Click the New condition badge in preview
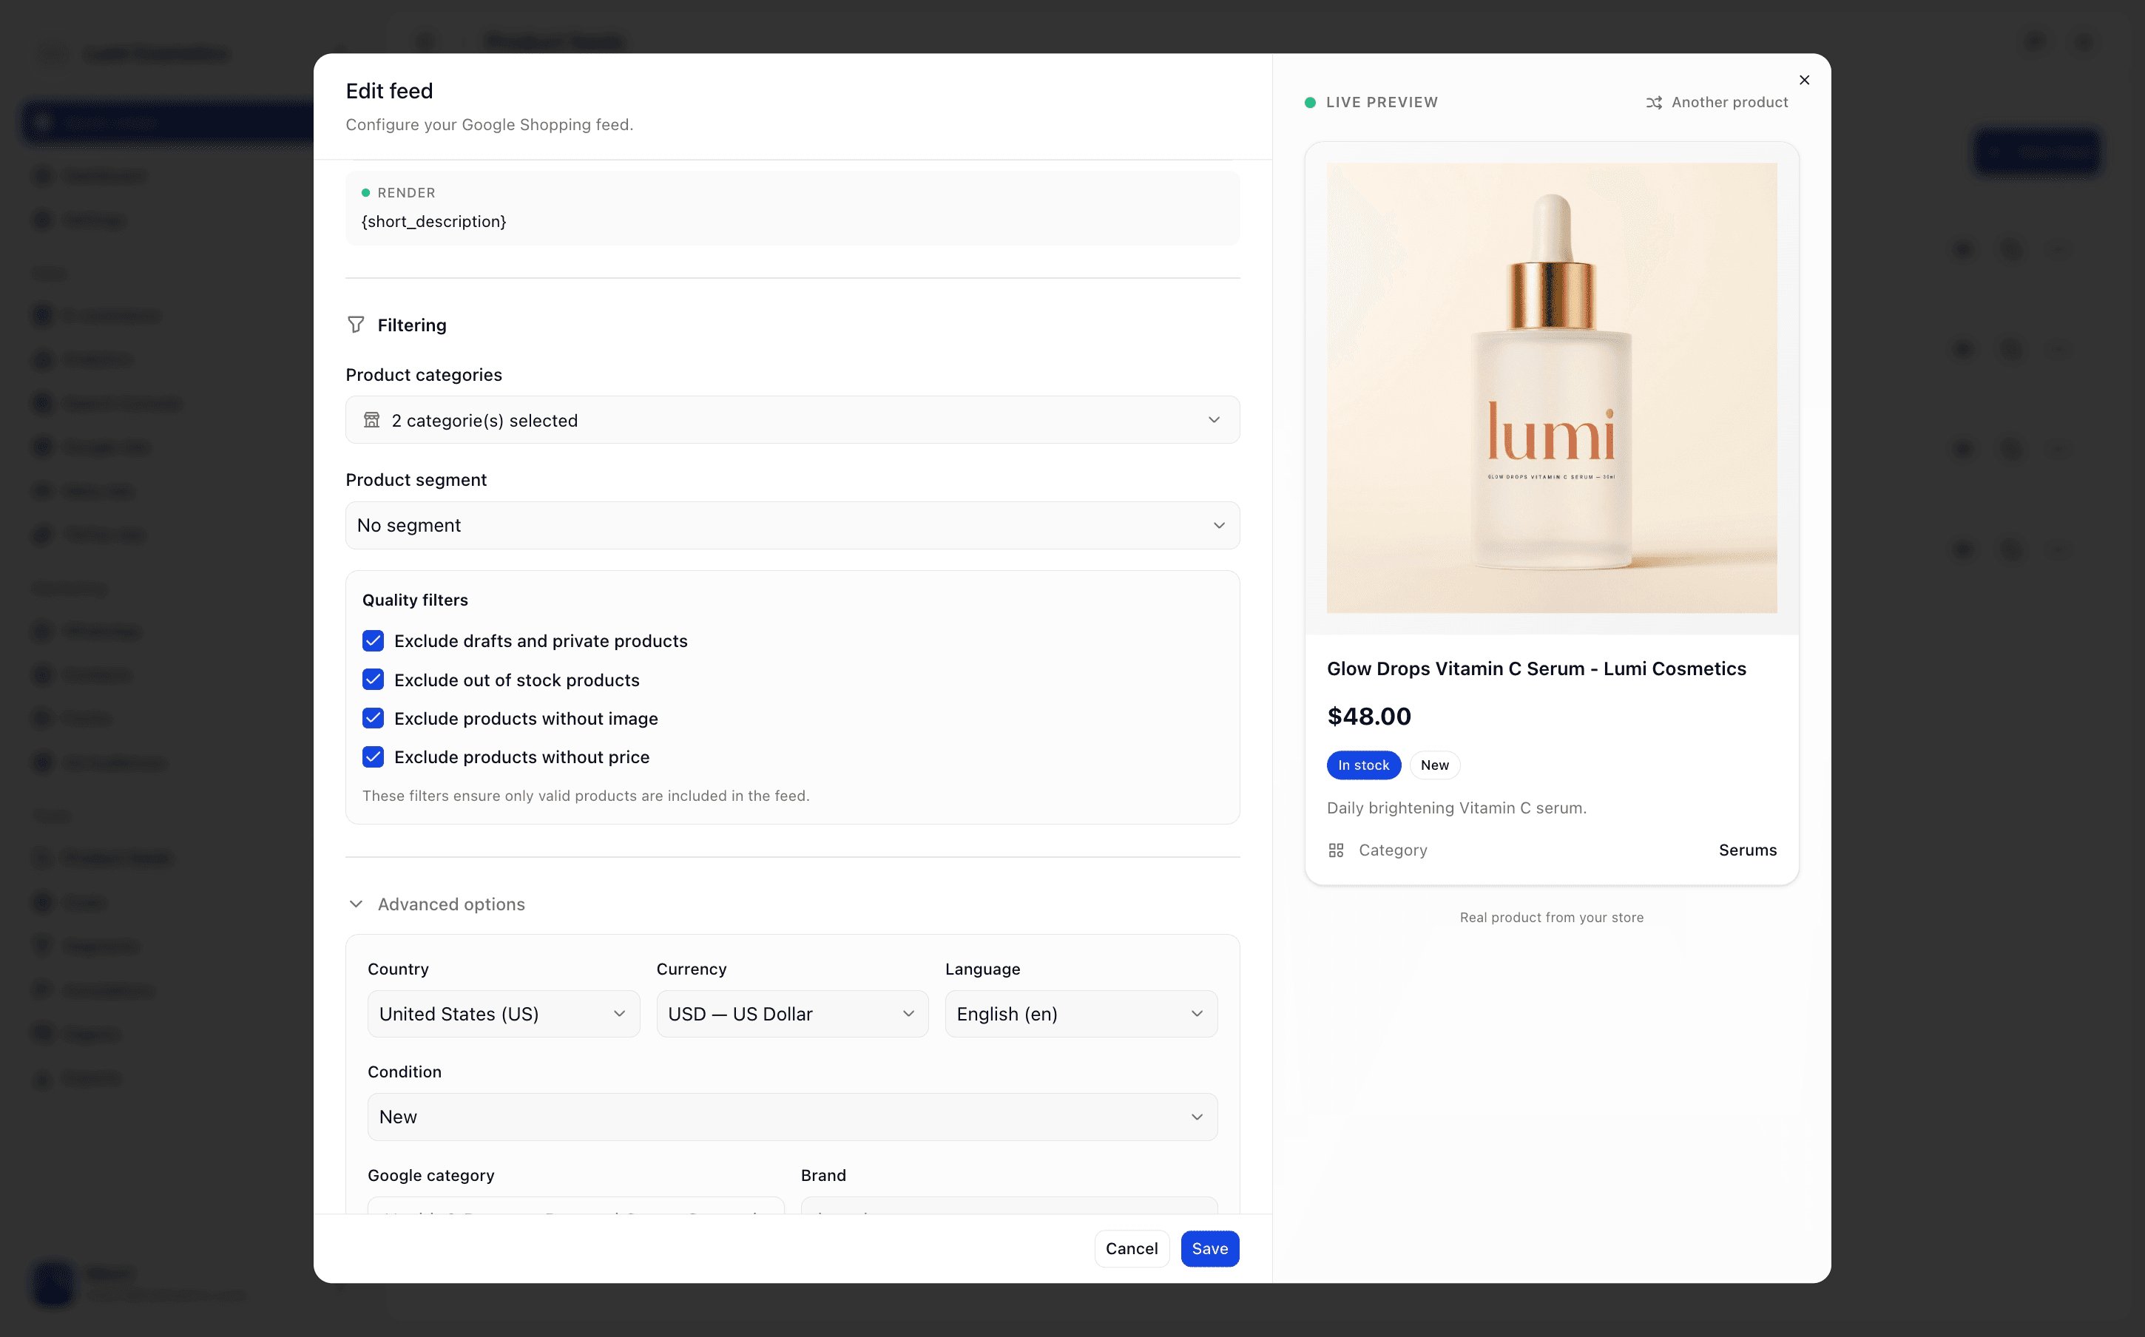Viewport: 2145px width, 1337px height. point(1434,765)
